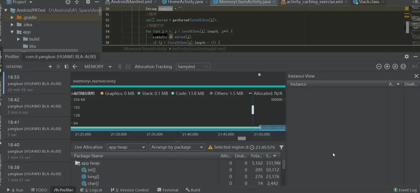Open Sampled allocation tracking dropdown
This screenshot has width=420, height=193.
coord(193,67)
